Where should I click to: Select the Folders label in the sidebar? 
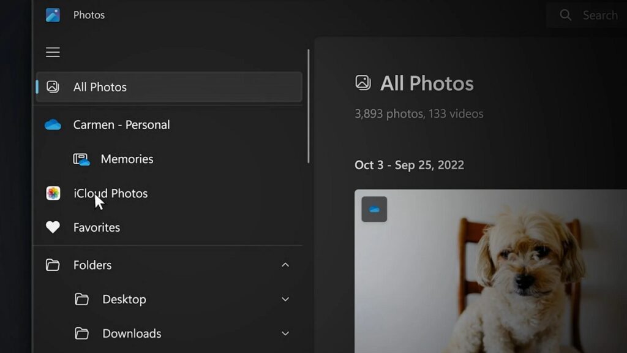(92, 265)
